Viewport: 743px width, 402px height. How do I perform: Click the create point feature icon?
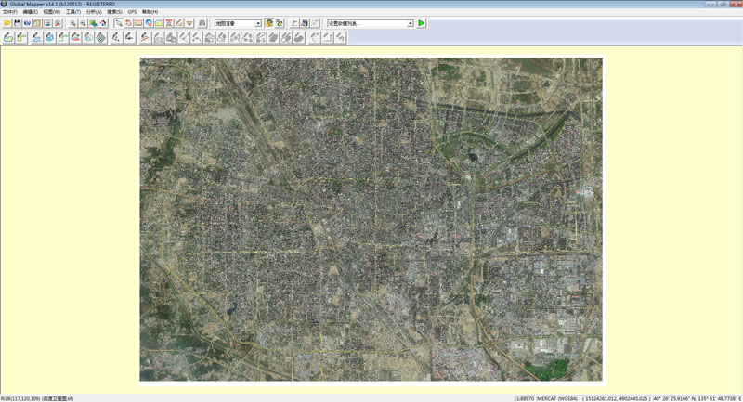pyautogui.click(x=115, y=37)
